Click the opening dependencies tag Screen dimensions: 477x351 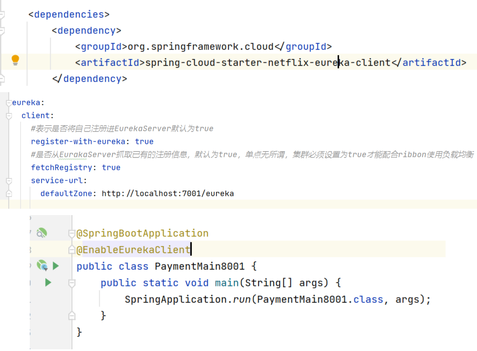tap(69, 14)
